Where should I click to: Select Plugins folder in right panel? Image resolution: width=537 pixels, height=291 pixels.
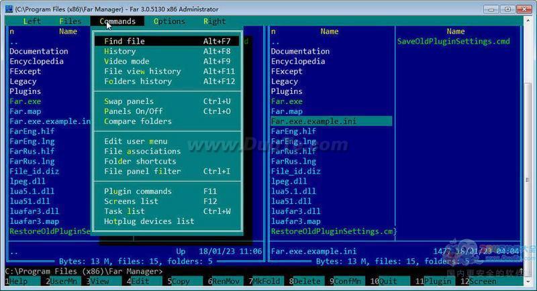point(287,91)
